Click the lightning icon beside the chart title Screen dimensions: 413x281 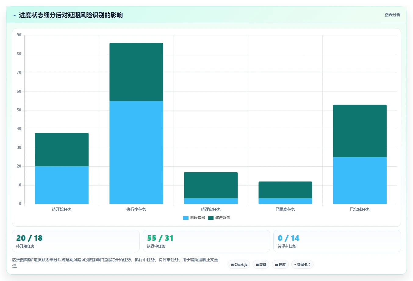click(14, 15)
